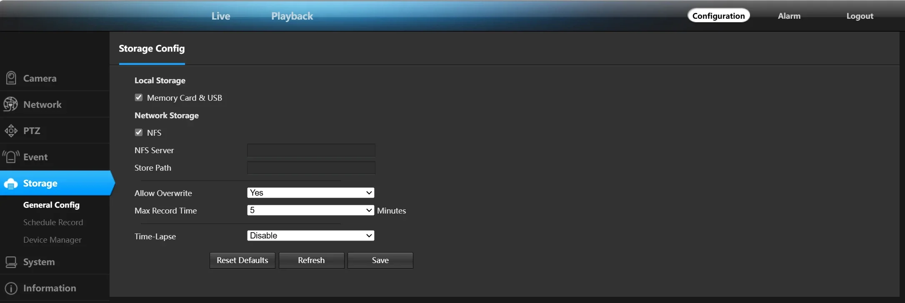The height and width of the screenshot is (303, 905).
Task: Click the Information circle icon
Action: click(11, 288)
